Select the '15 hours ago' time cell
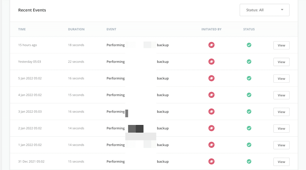Viewport: 306px width, 170px height. pyautogui.click(x=28, y=45)
